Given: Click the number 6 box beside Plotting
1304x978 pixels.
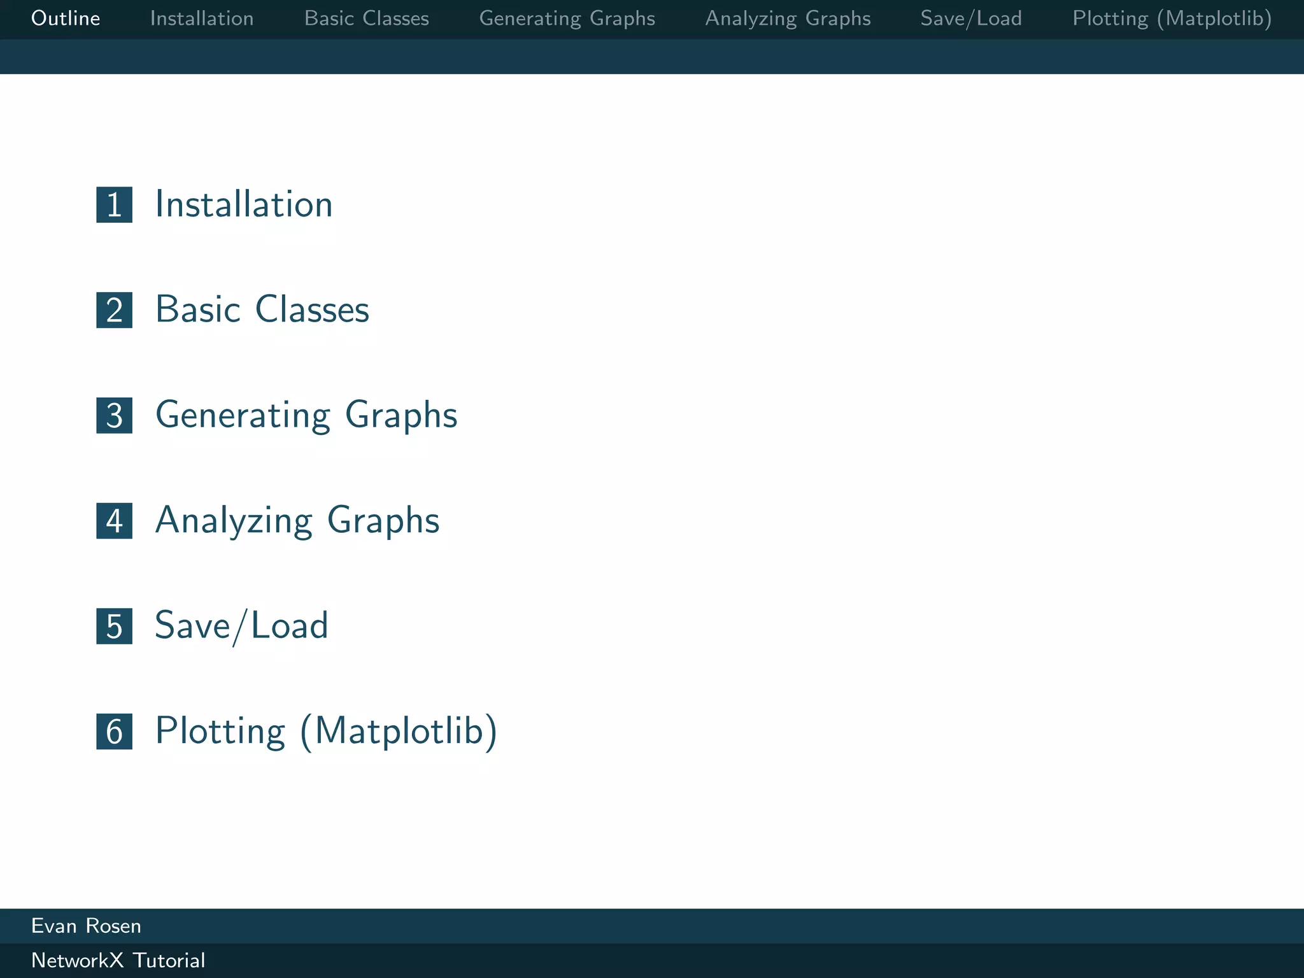Looking at the screenshot, I should point(115,732).
